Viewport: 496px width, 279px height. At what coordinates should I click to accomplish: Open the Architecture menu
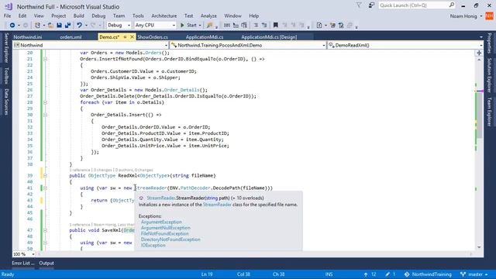(164, 15)
